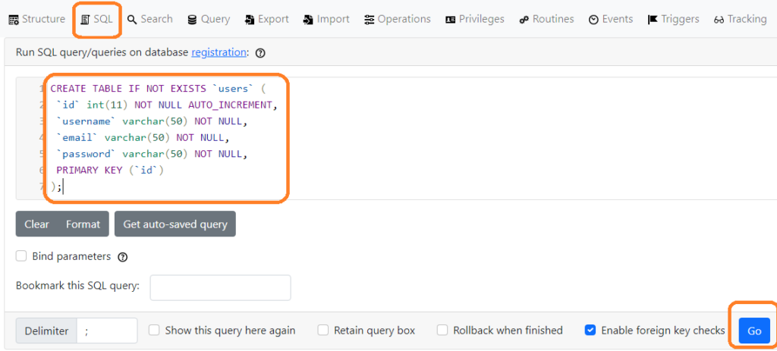Switch to the SQL tab

[97, 19]
